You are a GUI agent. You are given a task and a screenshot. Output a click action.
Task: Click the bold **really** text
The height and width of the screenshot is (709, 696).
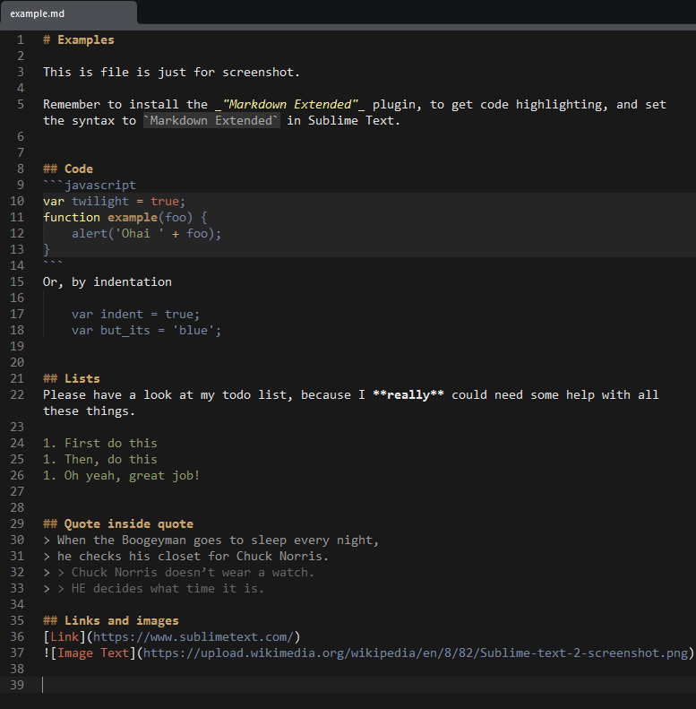click(x=408, y=395)
